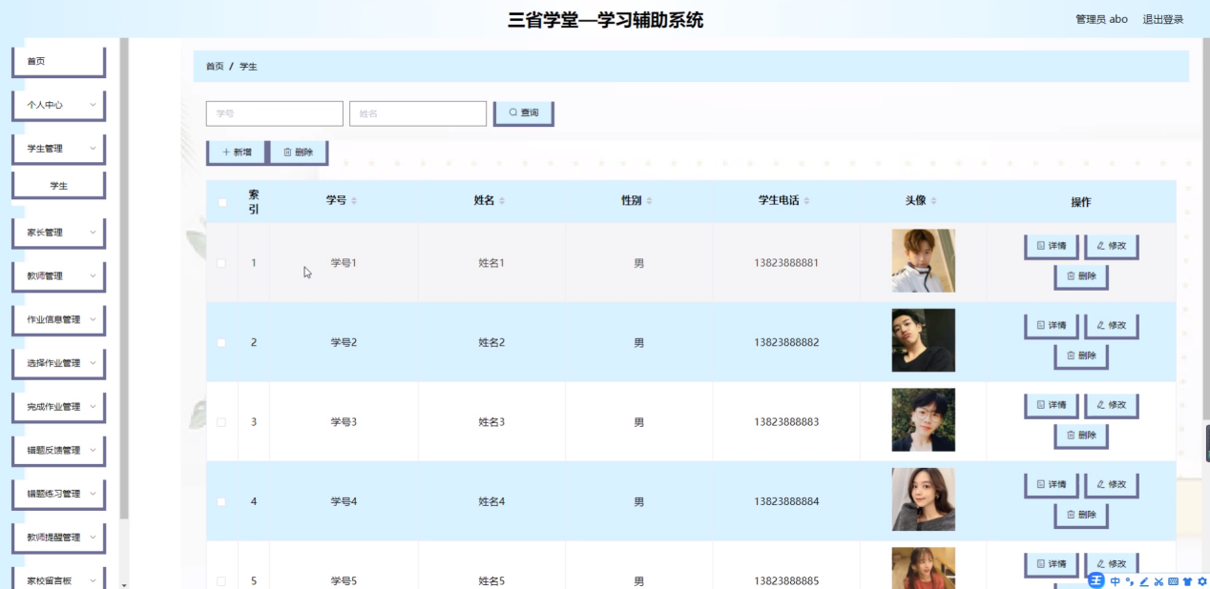
Task: Click the scissors screenshot icon in IME bar
Action: (1158, 581)
